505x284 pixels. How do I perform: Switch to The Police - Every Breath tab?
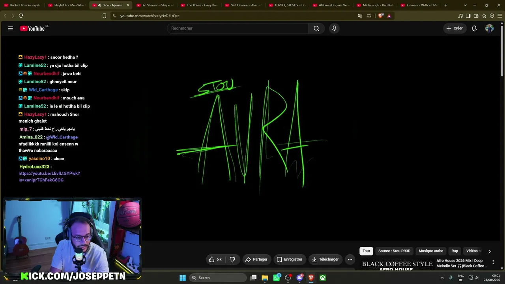point(199,5)
